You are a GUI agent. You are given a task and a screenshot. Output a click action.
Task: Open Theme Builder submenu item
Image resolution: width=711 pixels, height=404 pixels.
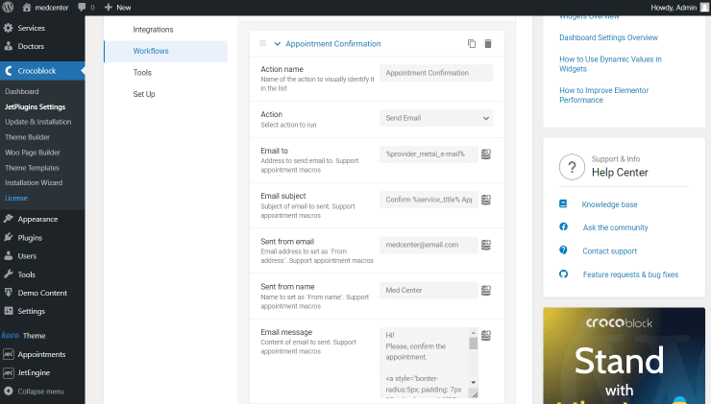click(27, 137)
